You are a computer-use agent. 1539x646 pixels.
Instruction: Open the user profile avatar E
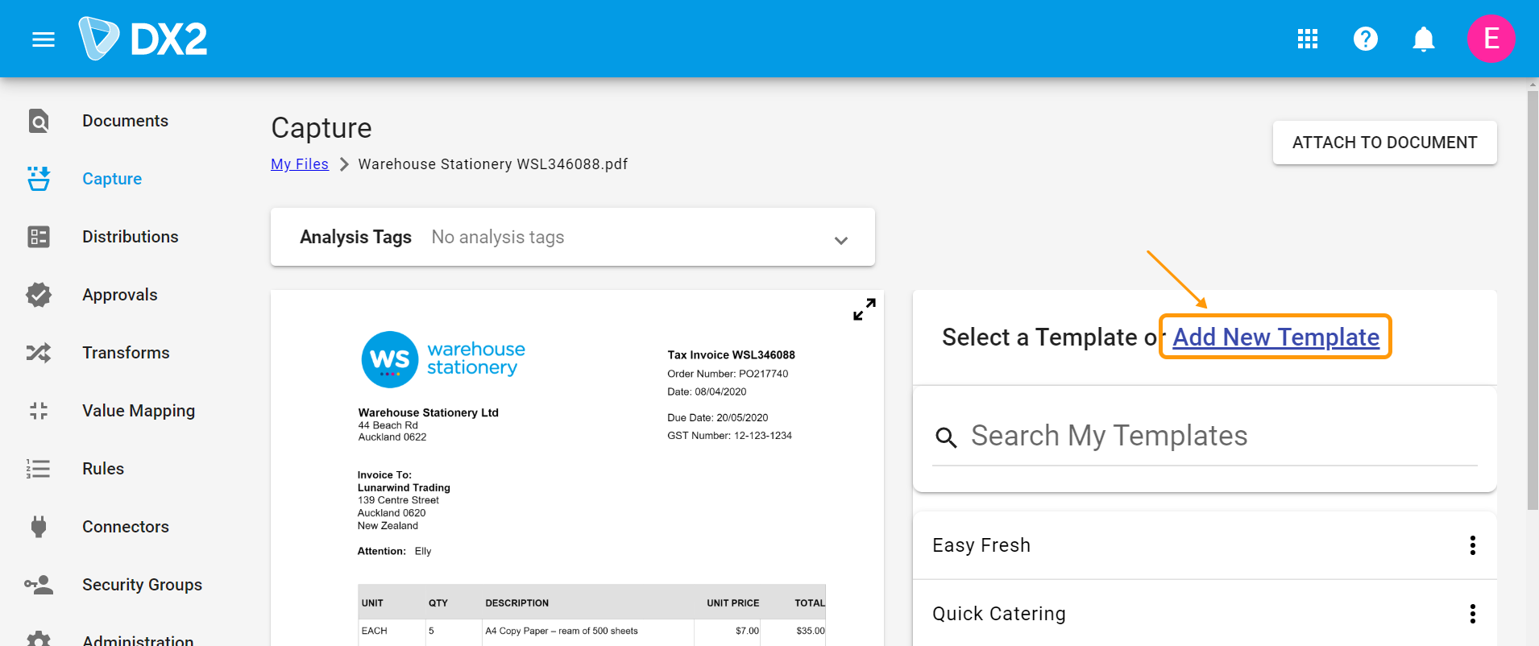(x=1490, y=39)
